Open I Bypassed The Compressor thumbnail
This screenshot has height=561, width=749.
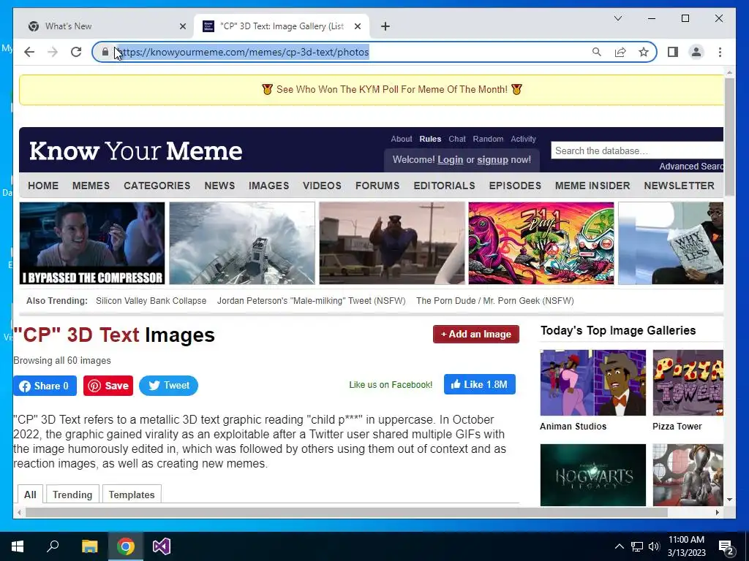(x=92, y=243)
